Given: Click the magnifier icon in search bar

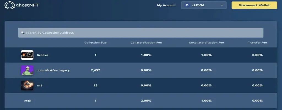Looking at the screenshot, I should [23, 33].
